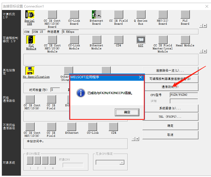Select multi-CPU number 1 box
This screenshot has width=211, height=177.
pos(30,161)
